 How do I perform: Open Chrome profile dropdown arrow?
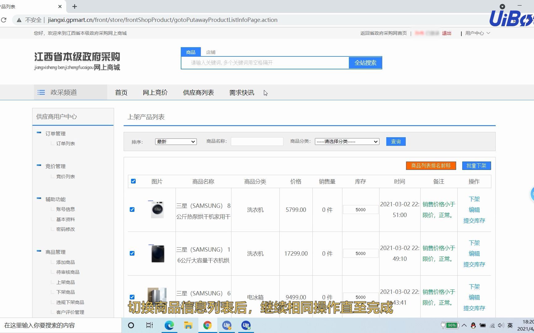[502, 6]
